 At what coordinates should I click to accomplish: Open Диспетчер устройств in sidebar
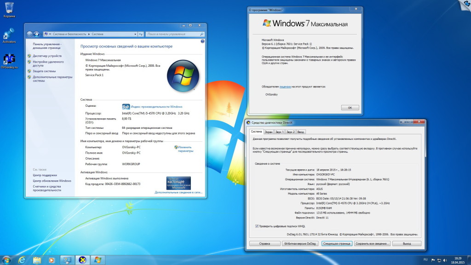click(x=47, y=56)
